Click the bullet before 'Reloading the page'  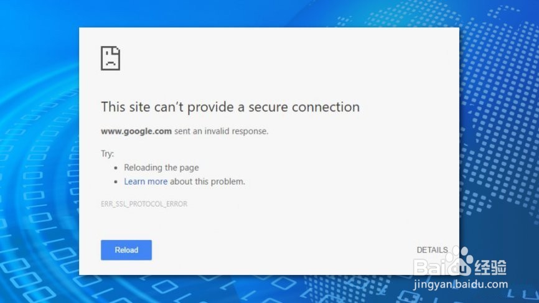click(116, 168)
